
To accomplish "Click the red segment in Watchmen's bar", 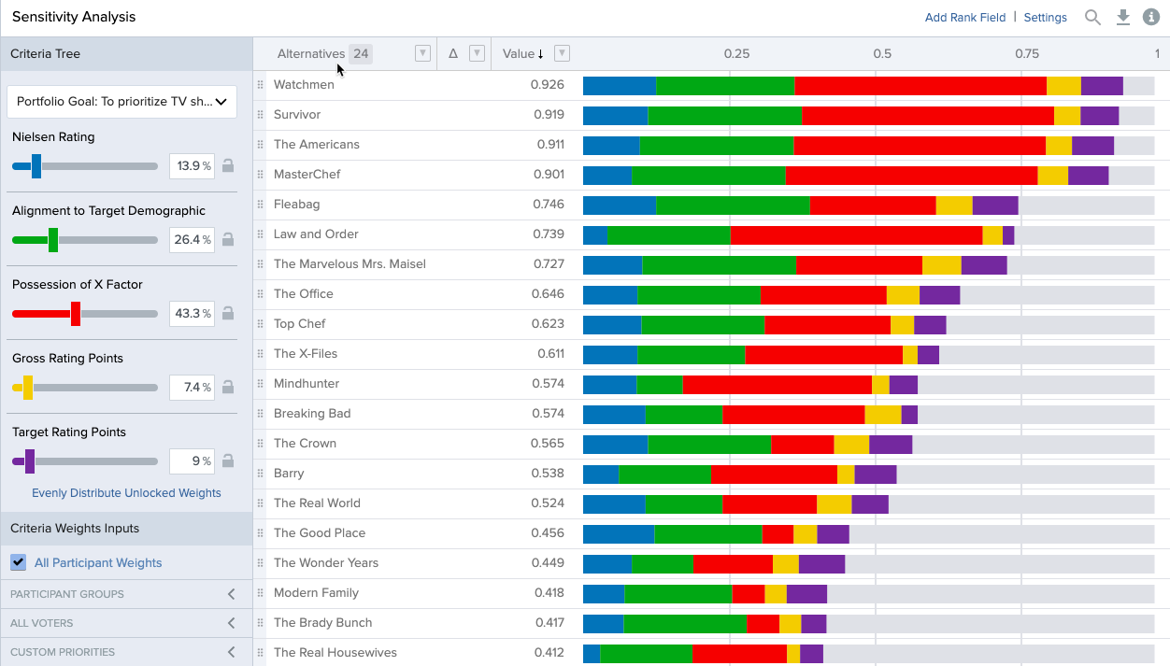I will pyautogui.click(x=920, y=86).
